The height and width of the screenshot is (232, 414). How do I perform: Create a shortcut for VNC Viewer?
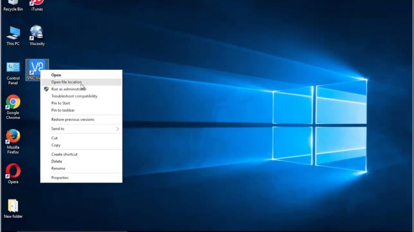64,154
